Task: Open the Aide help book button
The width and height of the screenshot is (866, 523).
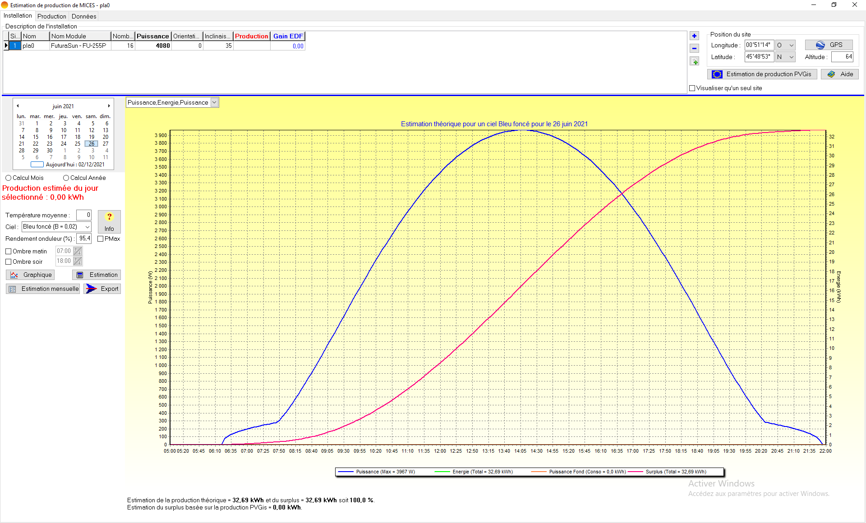Action: click(x=839, y=74)
